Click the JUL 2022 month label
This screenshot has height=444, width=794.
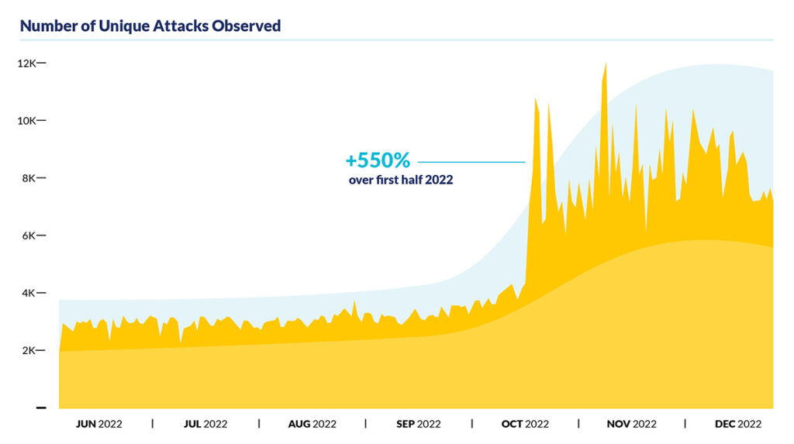tap(205, 424)
